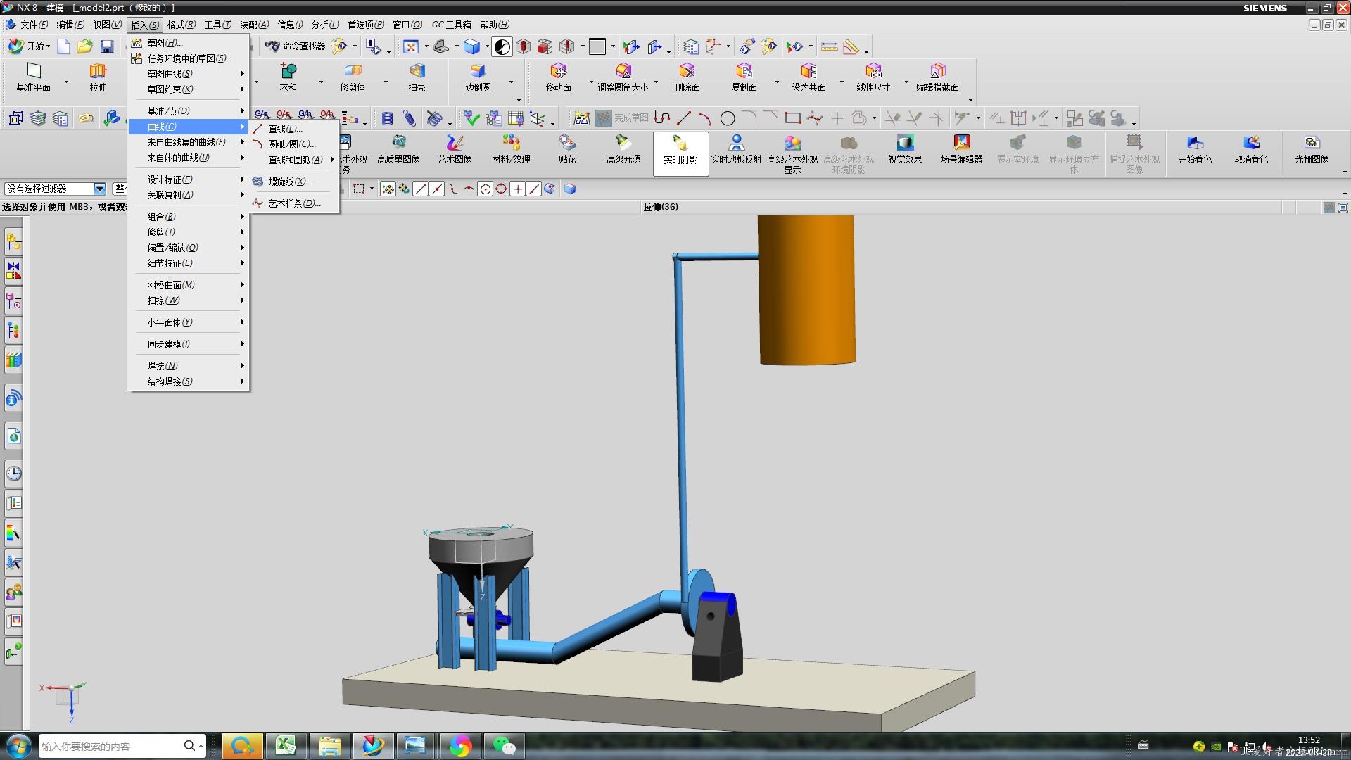Screen dimensions: 1351x760
Task: Select the orange cylinder in the model
Action: tap(807, 289)
